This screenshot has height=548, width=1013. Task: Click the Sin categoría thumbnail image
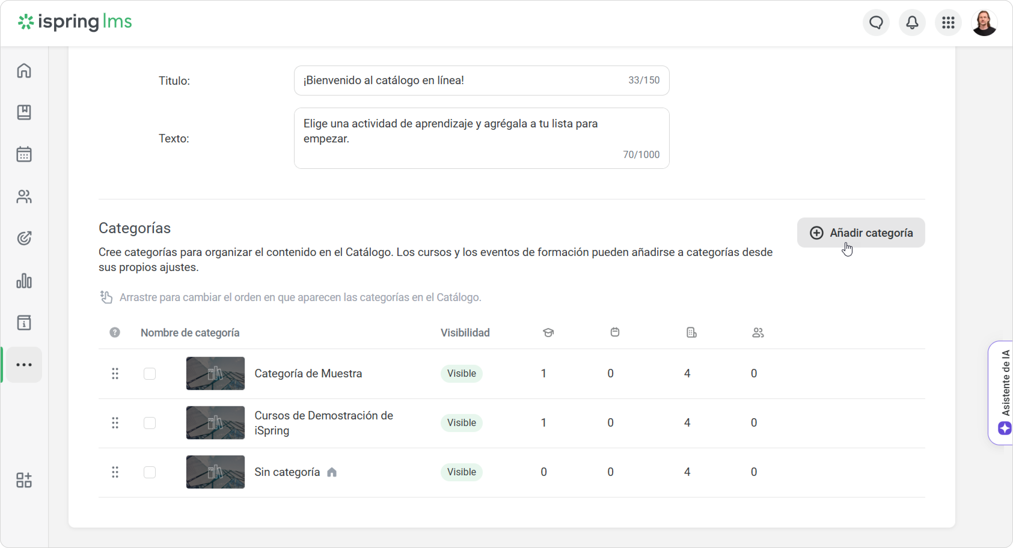click(x=215, y=472)
